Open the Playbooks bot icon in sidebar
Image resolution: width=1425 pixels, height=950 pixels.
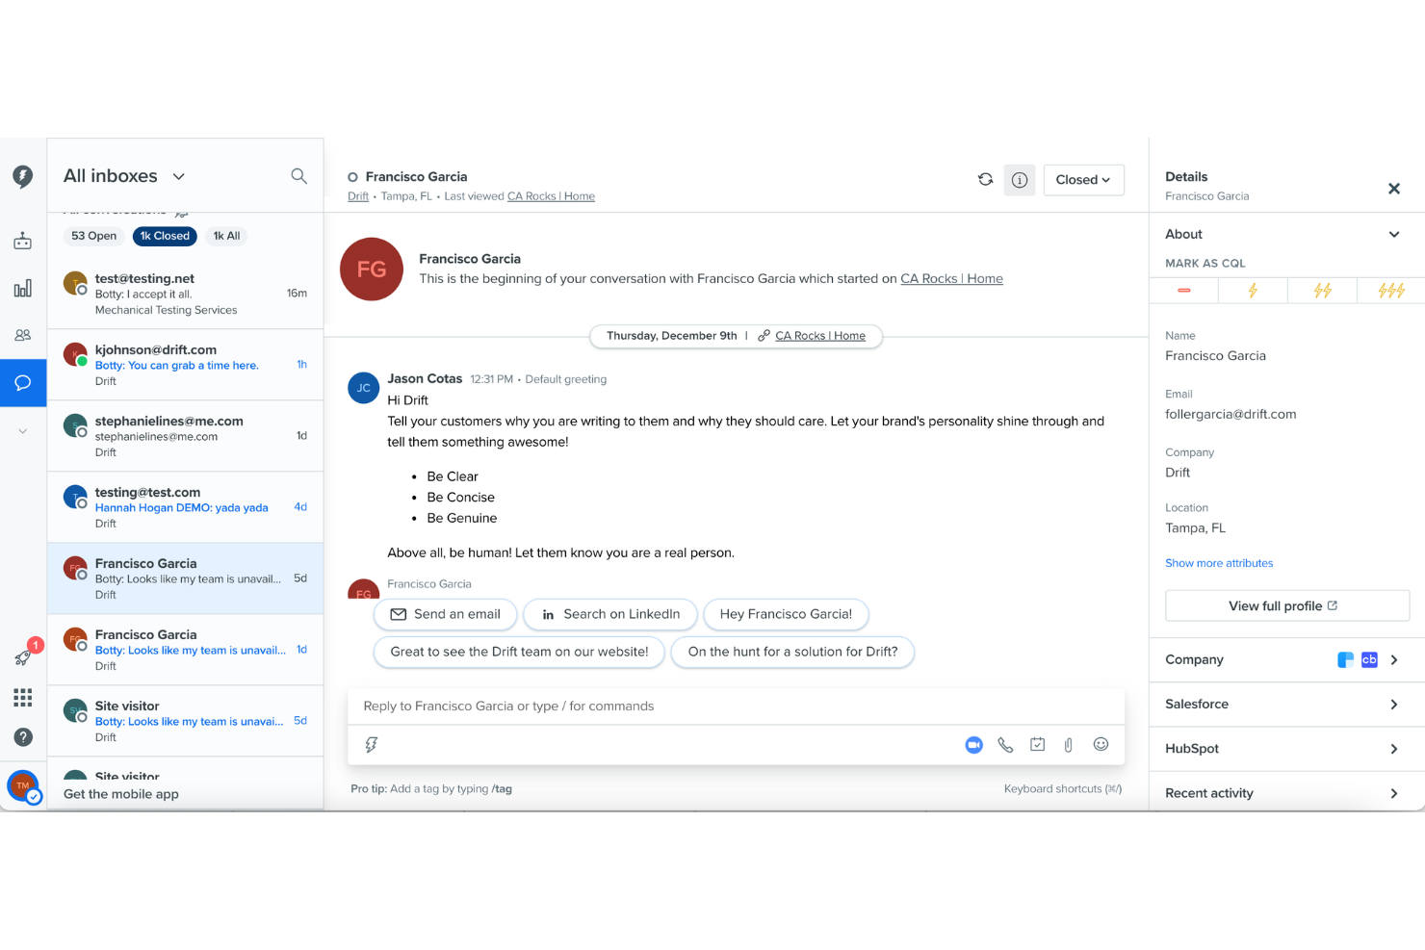coord(23,241)
